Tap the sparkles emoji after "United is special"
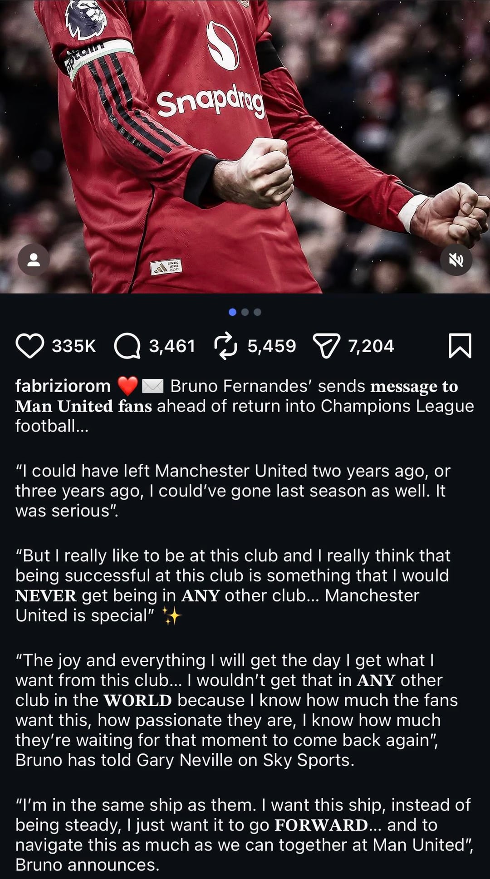This screenshot has height=879, width=490. click(172, 616)
